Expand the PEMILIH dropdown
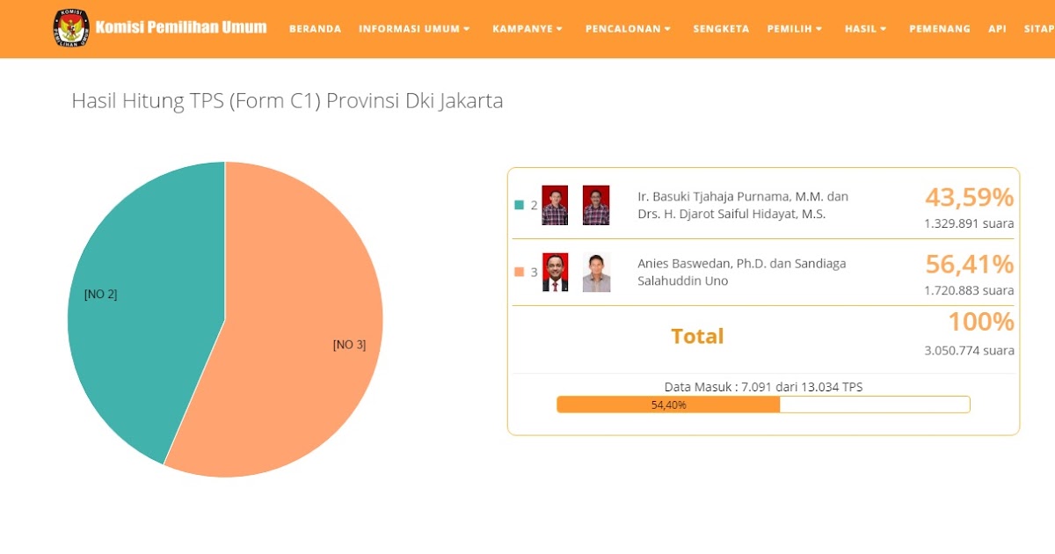 tap(794, 28)
